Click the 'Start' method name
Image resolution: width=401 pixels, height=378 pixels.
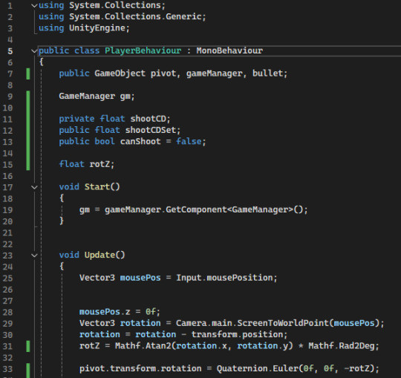click(x=97, y=187)
